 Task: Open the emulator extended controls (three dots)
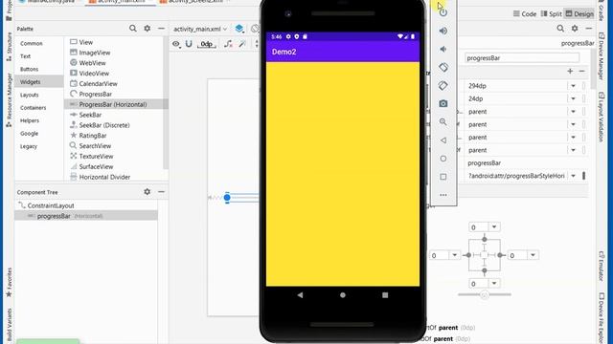[443, 195]
